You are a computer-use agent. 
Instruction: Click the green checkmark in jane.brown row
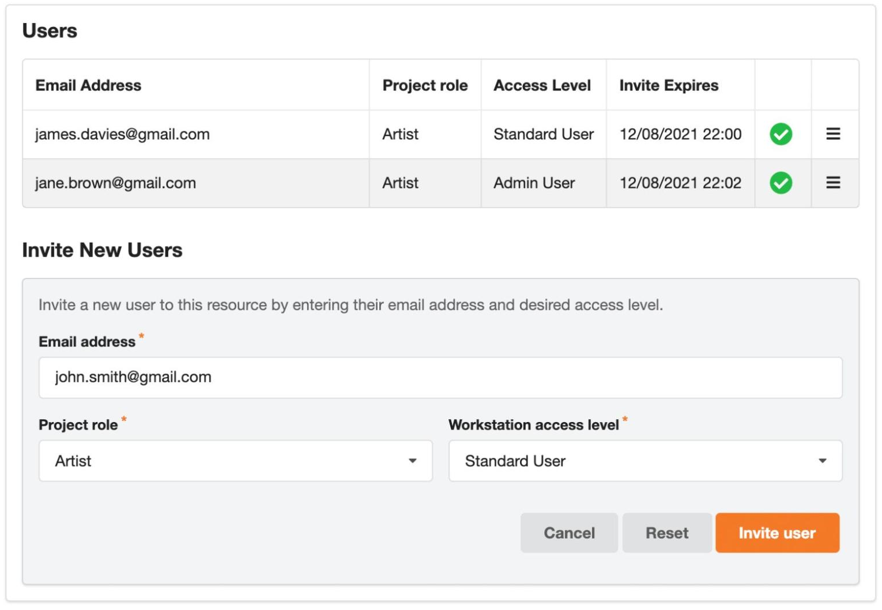[781, 183]
